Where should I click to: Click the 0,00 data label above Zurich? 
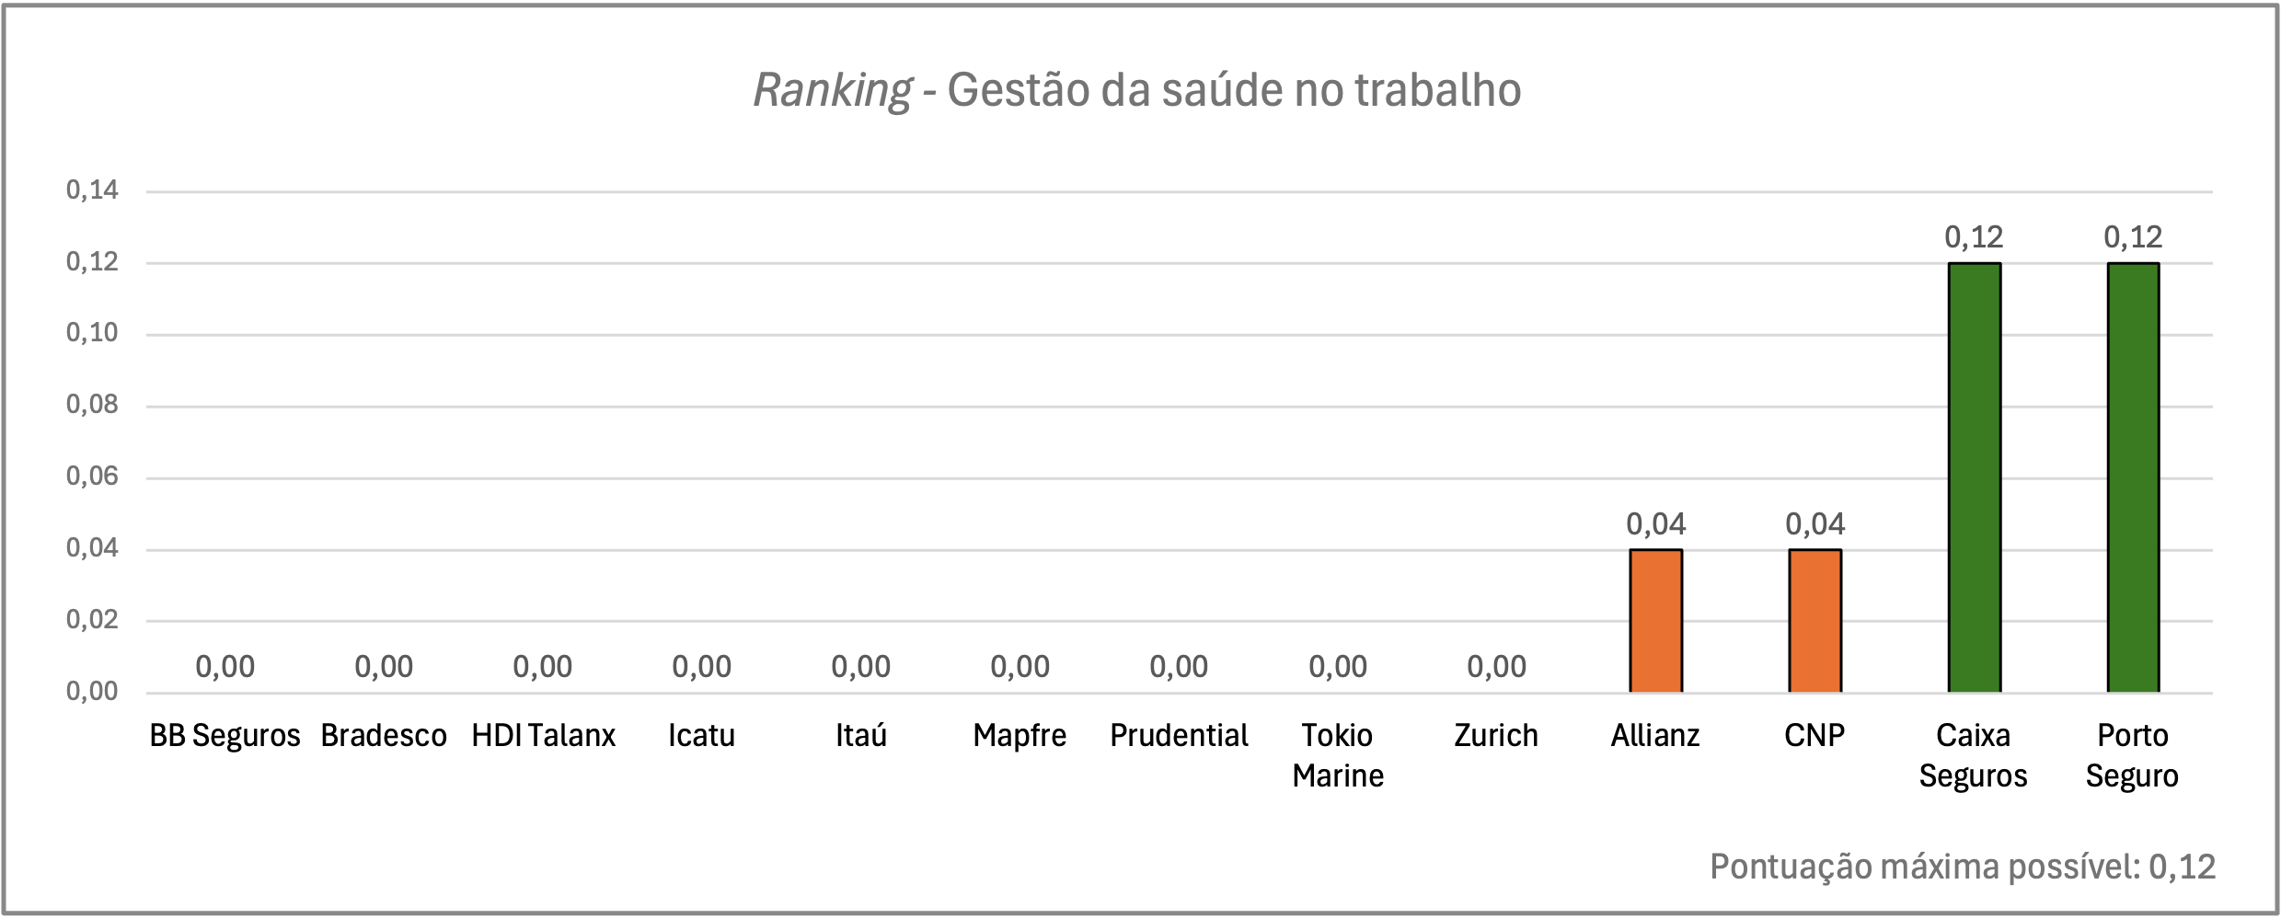click(1496, 667)
